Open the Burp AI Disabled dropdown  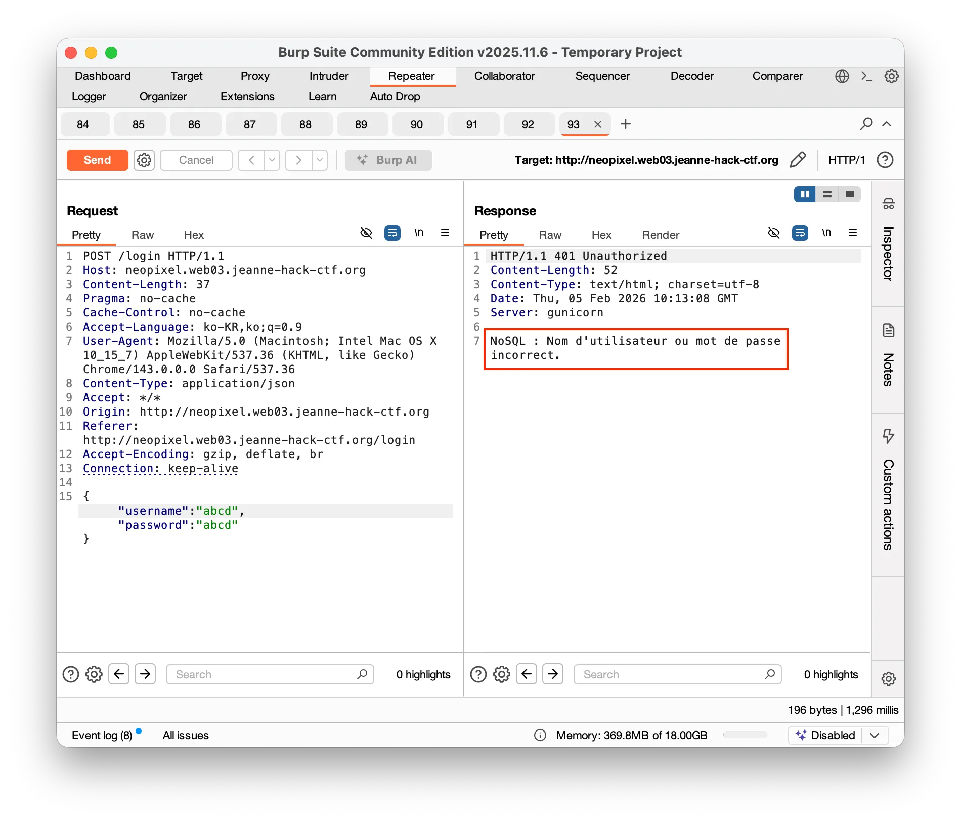click(875, 735)
